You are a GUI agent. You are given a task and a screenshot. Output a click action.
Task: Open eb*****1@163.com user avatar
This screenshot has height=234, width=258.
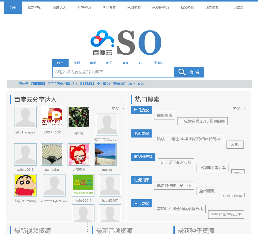(x=54, y=185)
